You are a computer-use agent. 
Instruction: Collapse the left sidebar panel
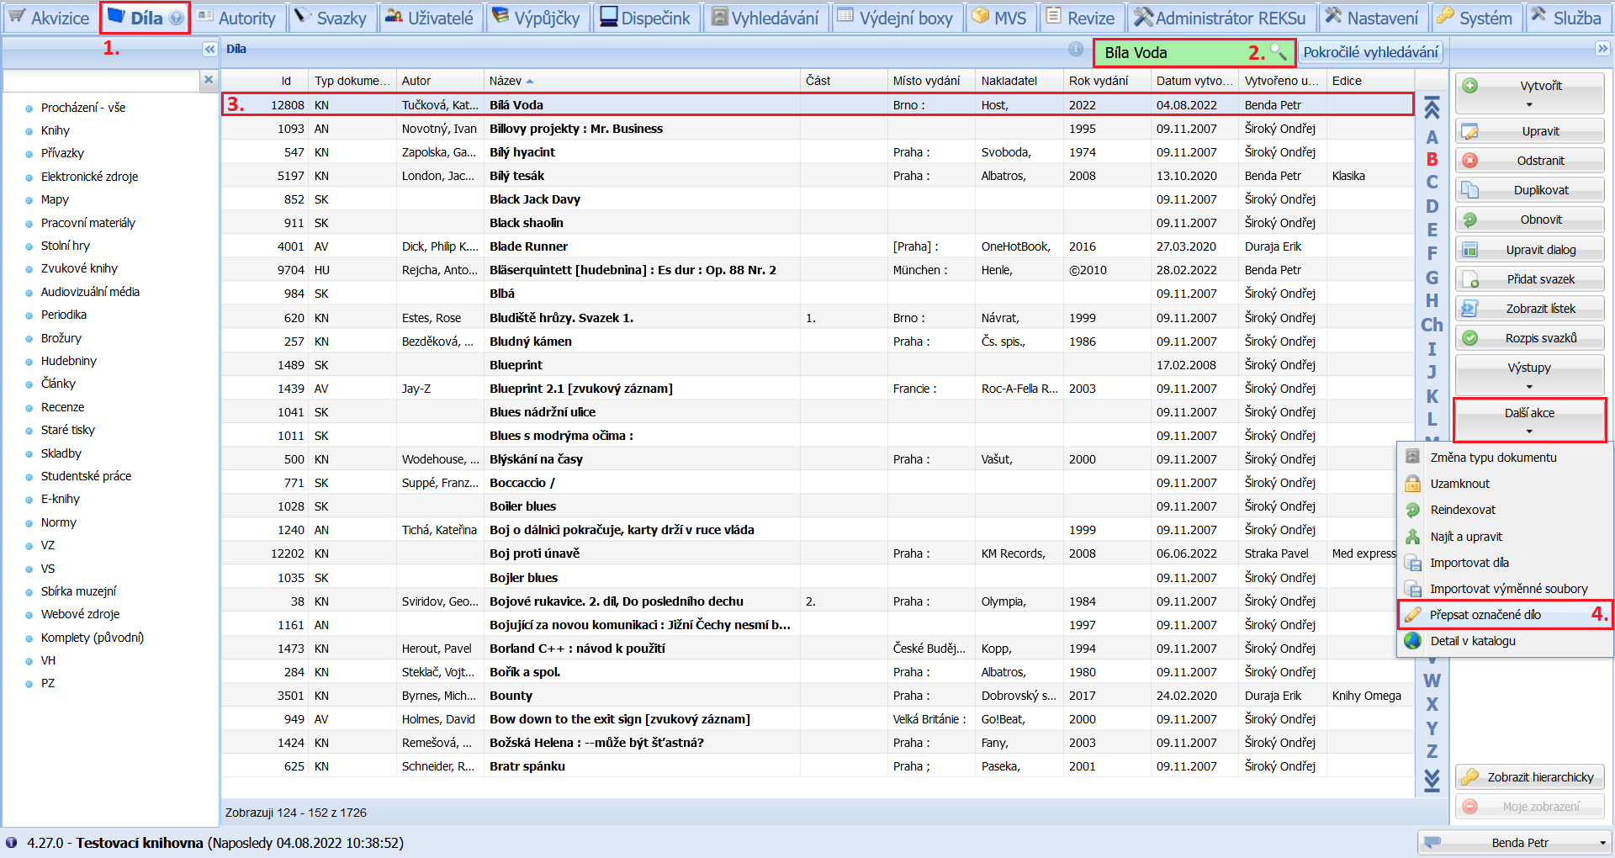209,50
